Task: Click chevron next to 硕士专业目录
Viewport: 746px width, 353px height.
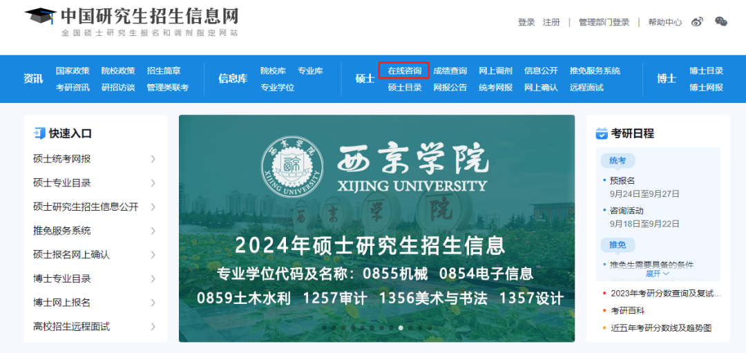Action: (x=153, y=182)
